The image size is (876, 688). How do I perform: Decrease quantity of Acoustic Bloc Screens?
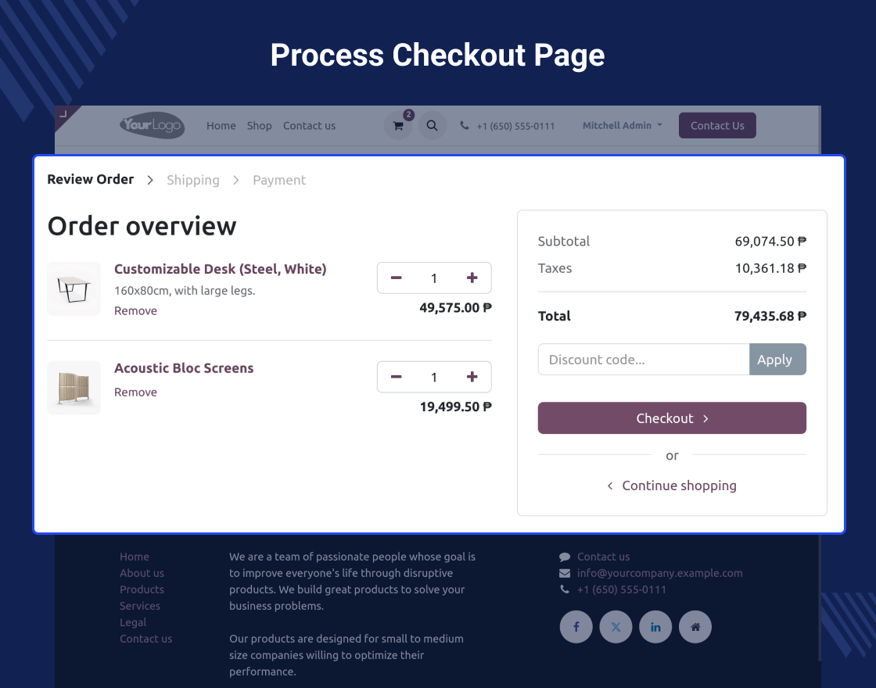[x=396, y=377]
